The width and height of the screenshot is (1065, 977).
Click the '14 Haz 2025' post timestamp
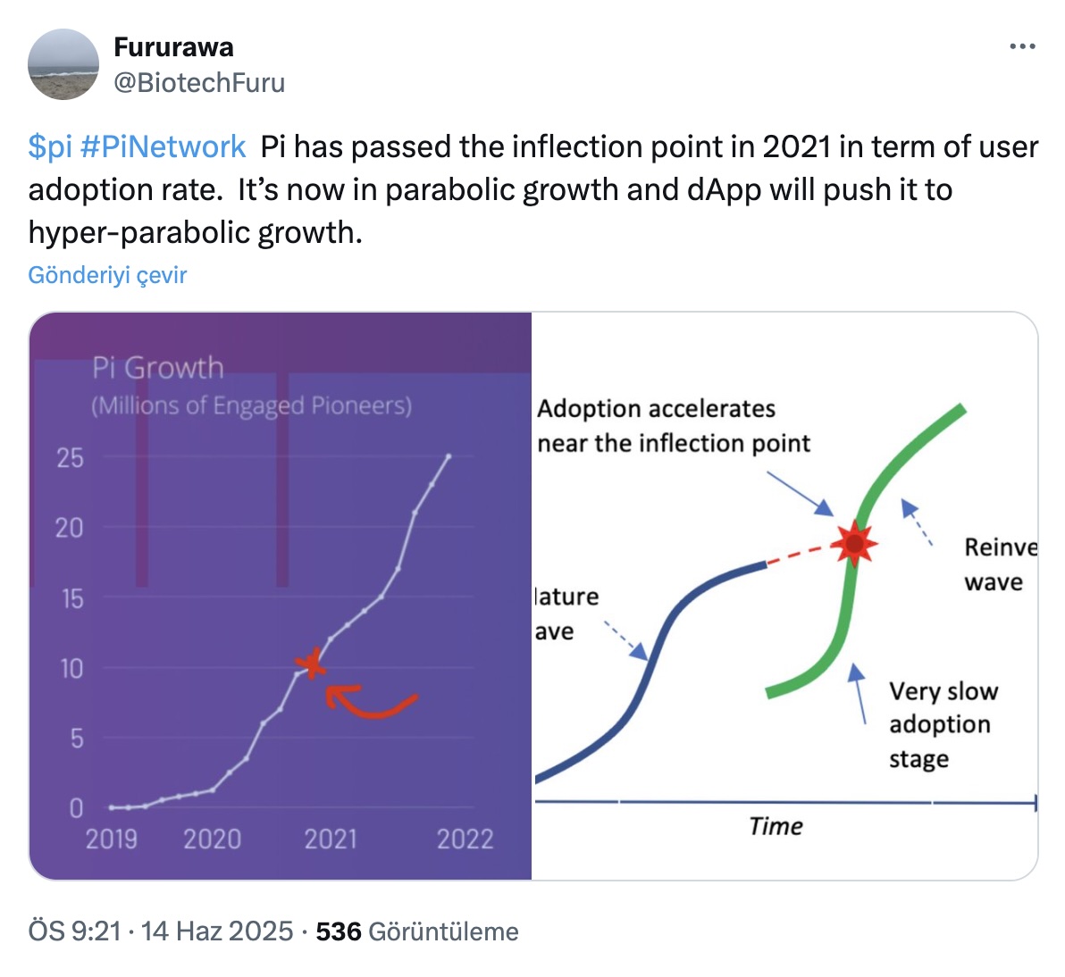point(217,931)
